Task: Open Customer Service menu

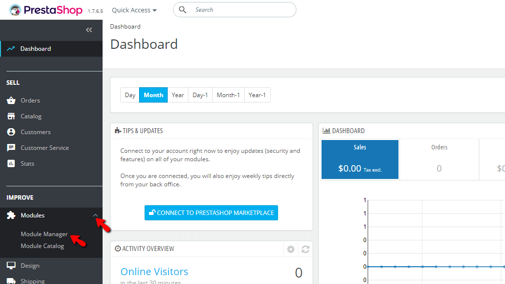Action: coord(45,148)
